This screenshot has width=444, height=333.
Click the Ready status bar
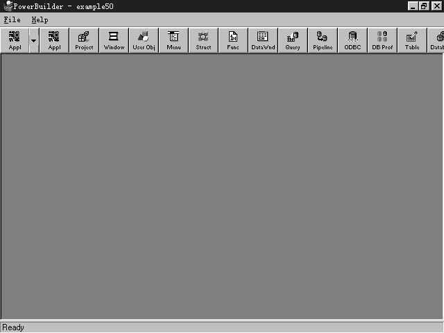222,327
